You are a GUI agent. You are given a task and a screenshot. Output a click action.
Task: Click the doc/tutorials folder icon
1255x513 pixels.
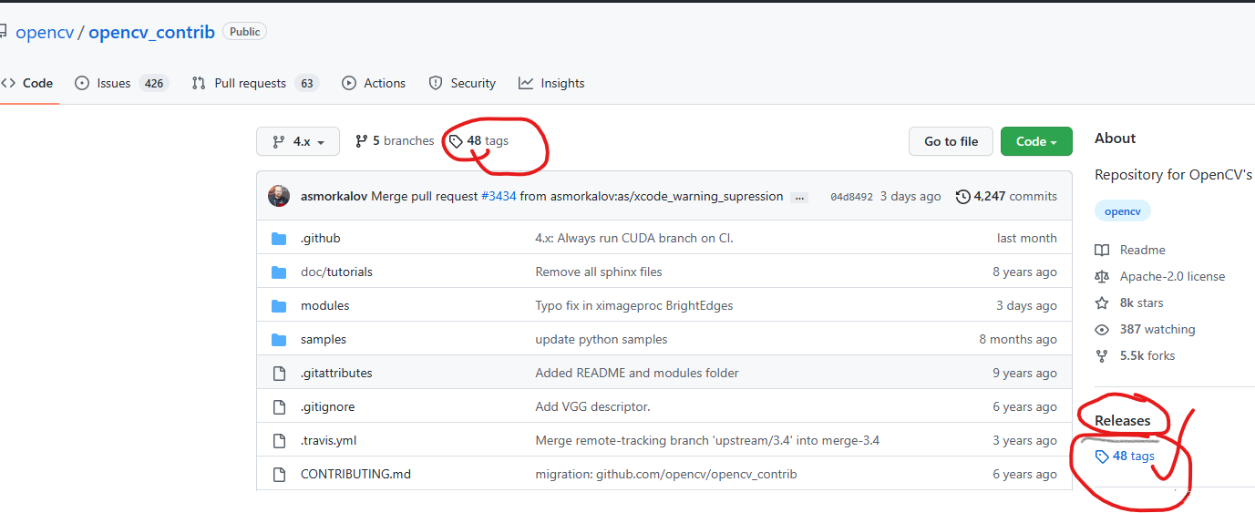click(279, 272)
